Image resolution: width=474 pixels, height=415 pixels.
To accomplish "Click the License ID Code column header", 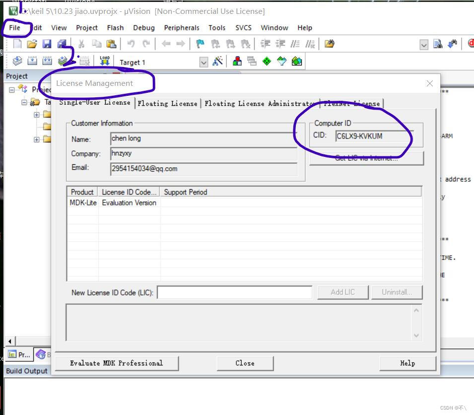I will click(x=129, y=192).
